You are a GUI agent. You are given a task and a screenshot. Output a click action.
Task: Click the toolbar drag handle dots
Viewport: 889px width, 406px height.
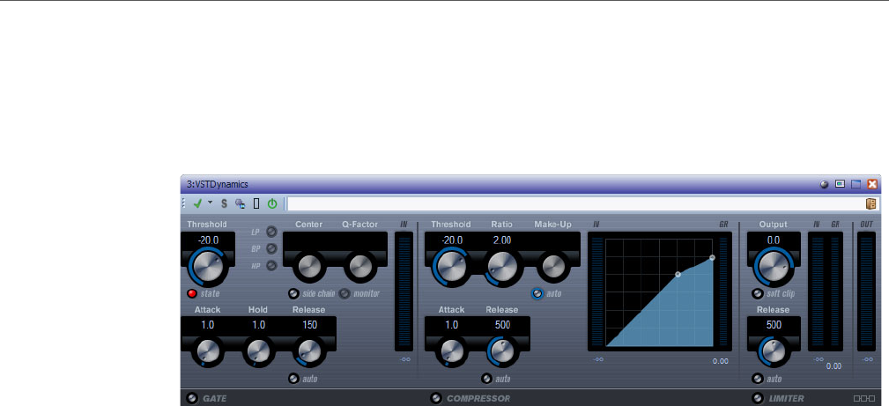click(x=183, y=203)
